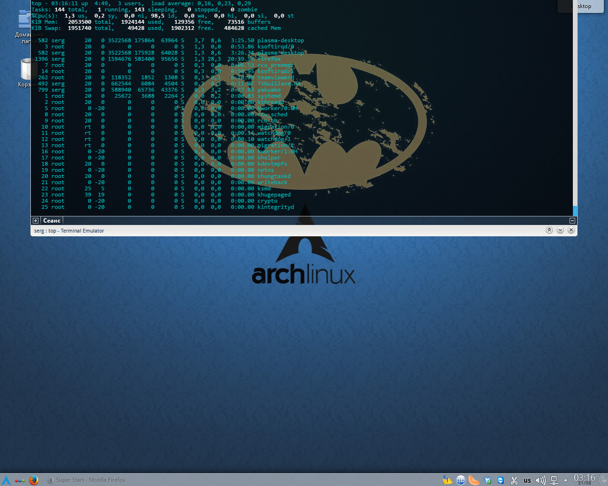Open the volume speaker tray icon
This screenshot has height=486, width=608.
coord(541,480)
